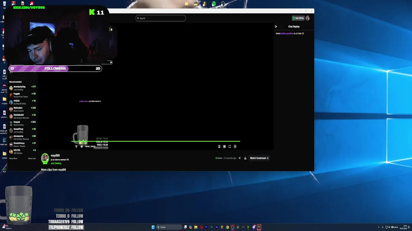Open Opera browser from the taskbar
This screenshot has width=412, height=231.
[x=201, y=227]
